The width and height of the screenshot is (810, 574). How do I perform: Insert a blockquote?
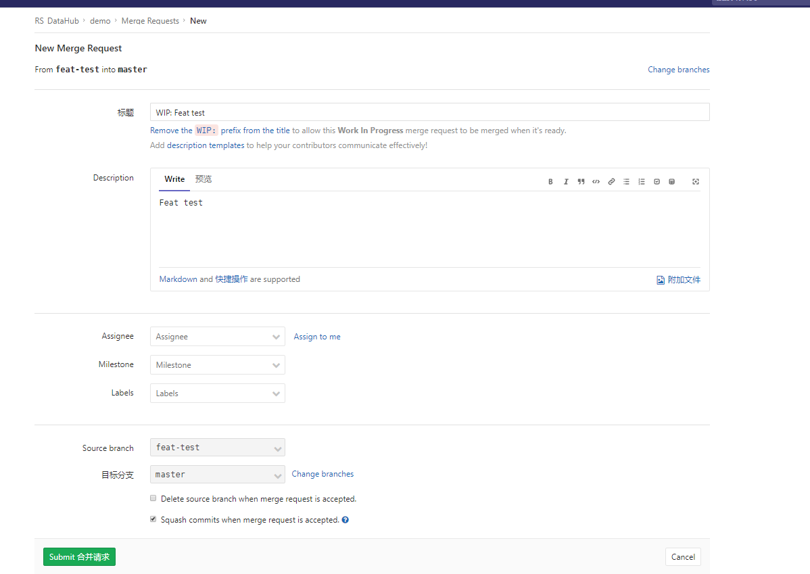tap(581, 181)
